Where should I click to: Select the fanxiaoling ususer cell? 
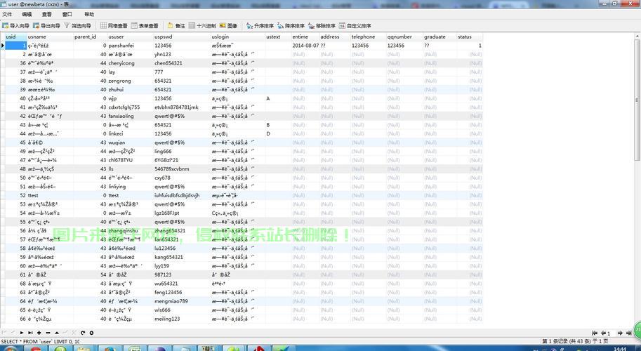pyautogui.click(x=130, y=116)
